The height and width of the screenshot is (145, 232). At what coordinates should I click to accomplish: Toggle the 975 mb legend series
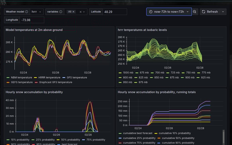pyautogui.click(x=143, y=82)
